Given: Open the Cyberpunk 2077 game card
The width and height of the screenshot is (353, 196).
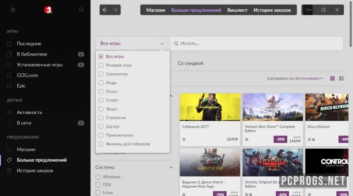Looking at the screenshot, I should (x=210, y=120).
